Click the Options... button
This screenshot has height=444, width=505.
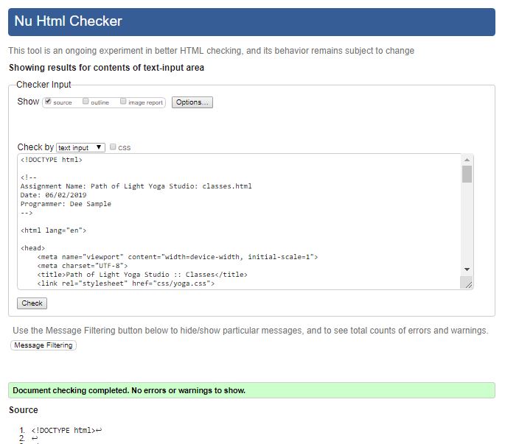[192, 102]
